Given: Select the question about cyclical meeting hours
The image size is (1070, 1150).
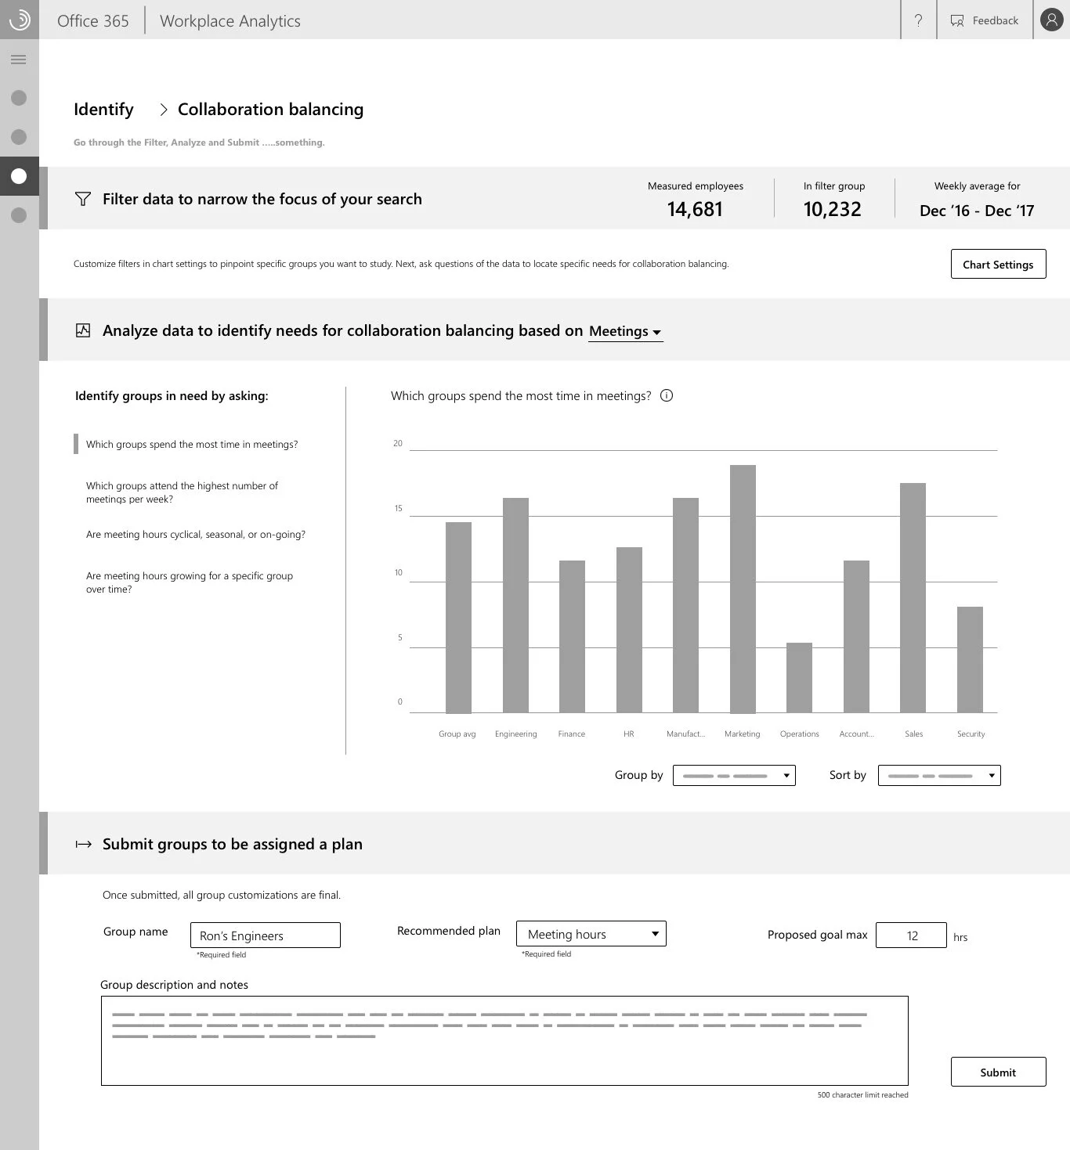Looking at the screenshot, I should coord(196,534).
